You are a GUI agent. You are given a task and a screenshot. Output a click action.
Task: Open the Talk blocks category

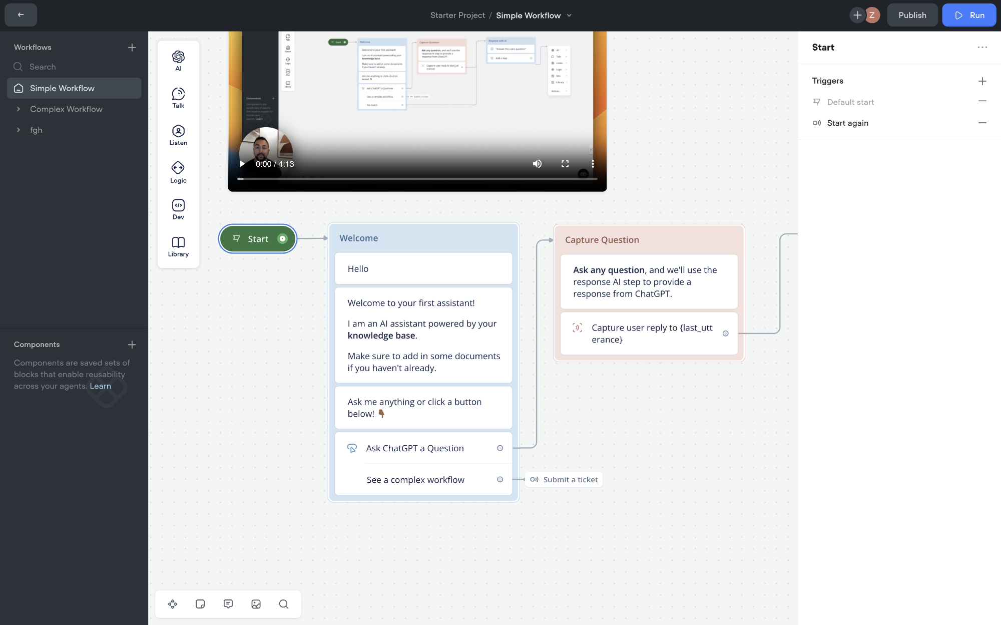(x=178, y=98)
